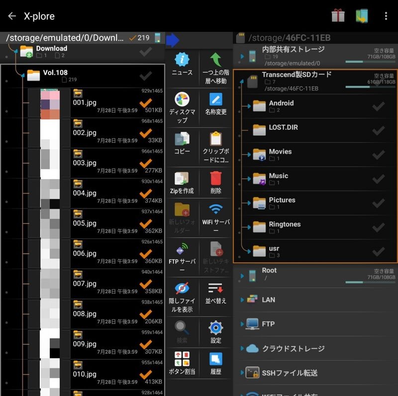Toggle the check mark on Vol.108 folder

pyautogui.click(x=146, y=76)
